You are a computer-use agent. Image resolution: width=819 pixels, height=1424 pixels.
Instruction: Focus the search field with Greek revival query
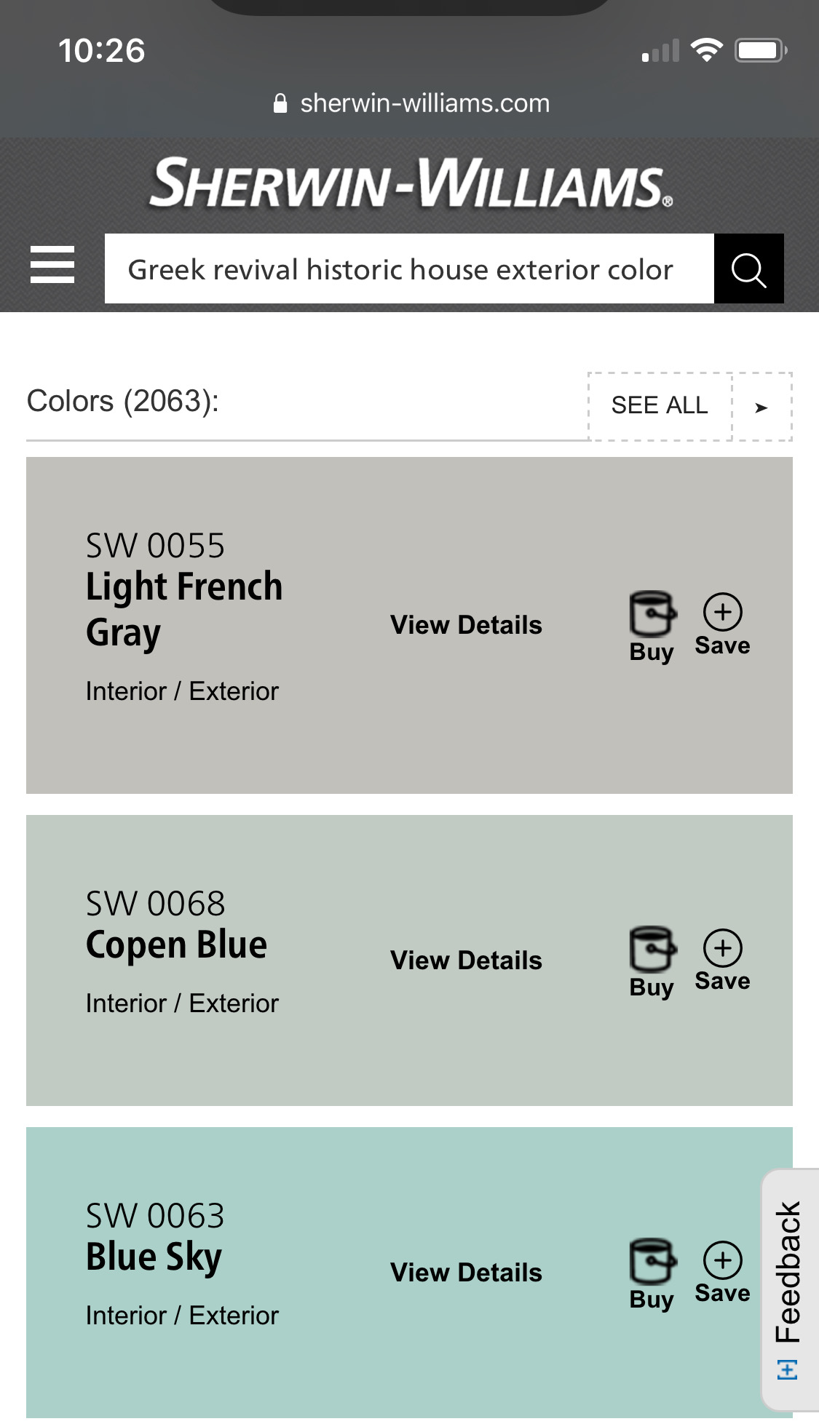[x=409, y=269]
